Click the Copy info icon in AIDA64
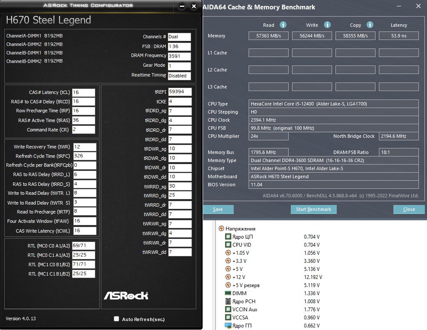Screen dimensions: 427x330 (x=370, y=25)
